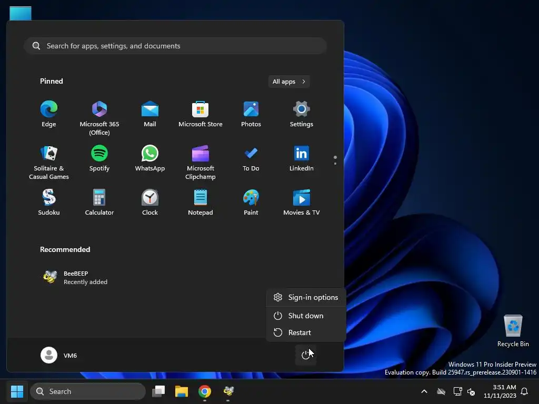Launch the Sudoku game

click(x=49, y=203)
